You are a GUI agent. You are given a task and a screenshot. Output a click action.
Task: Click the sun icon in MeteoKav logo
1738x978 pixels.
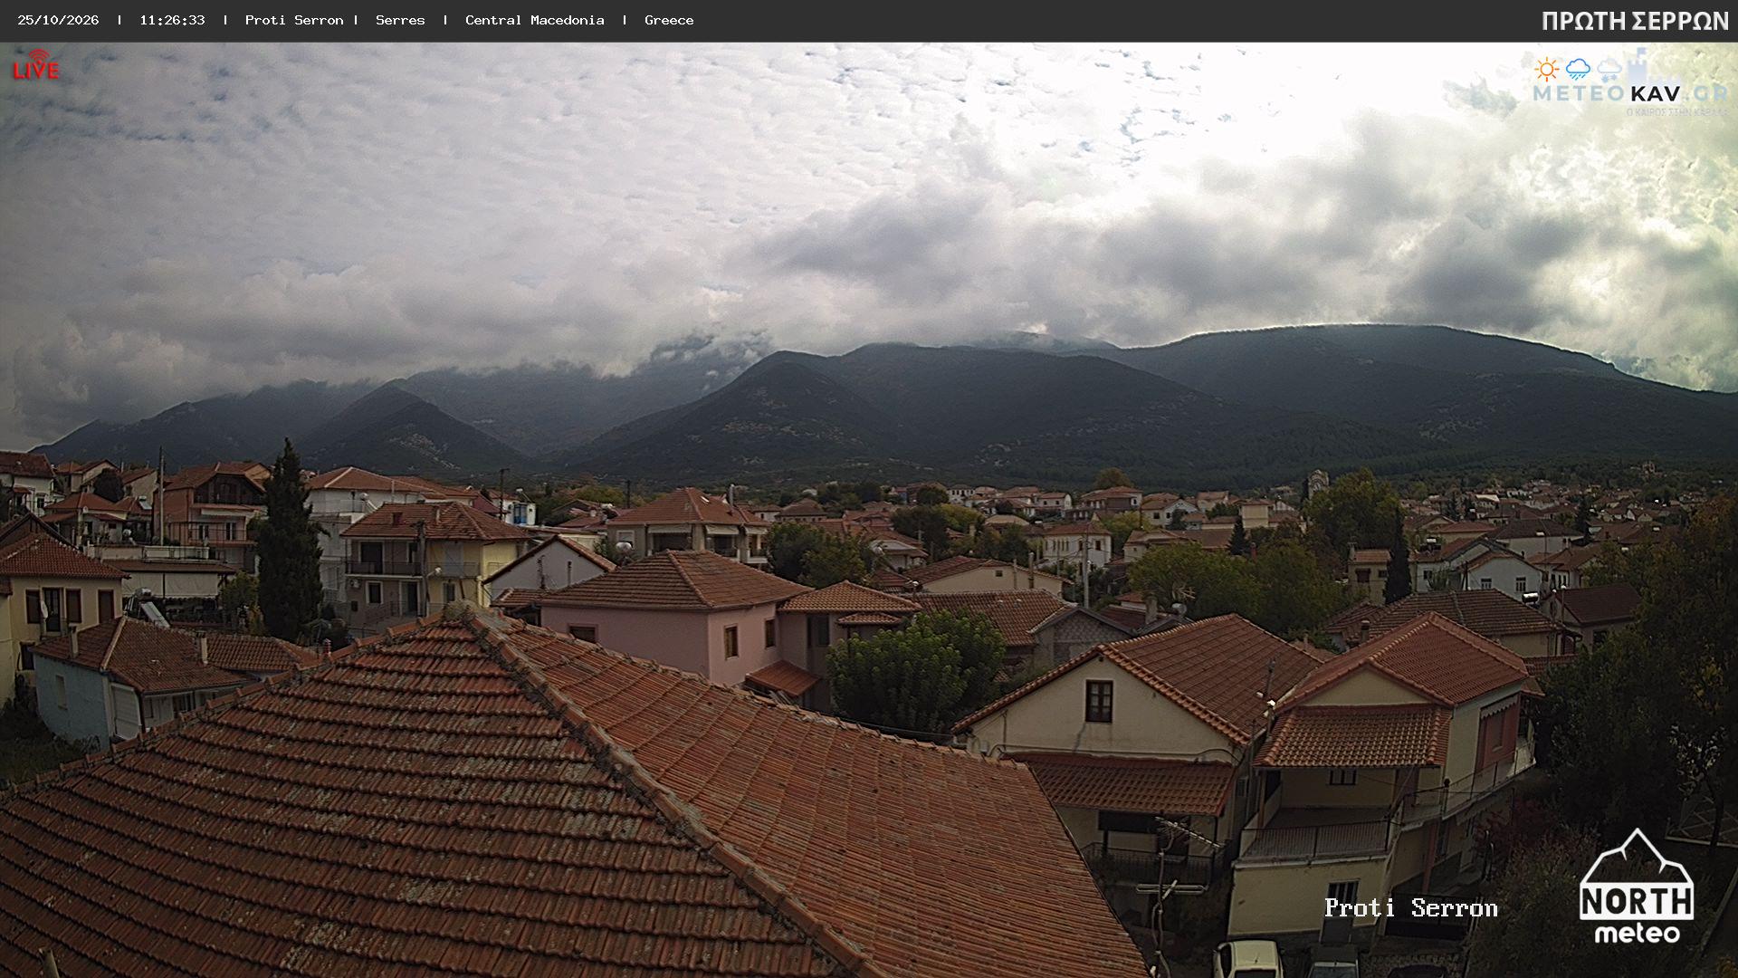(x=1547, y=70)
